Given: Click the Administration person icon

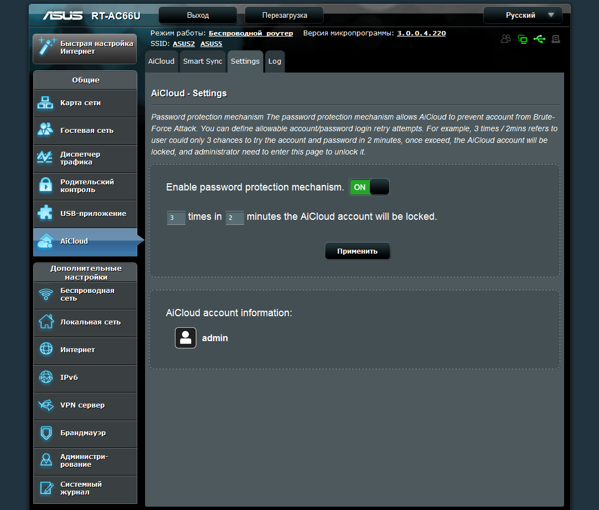Looking at the screenshot, I should [x=46, y=460].
